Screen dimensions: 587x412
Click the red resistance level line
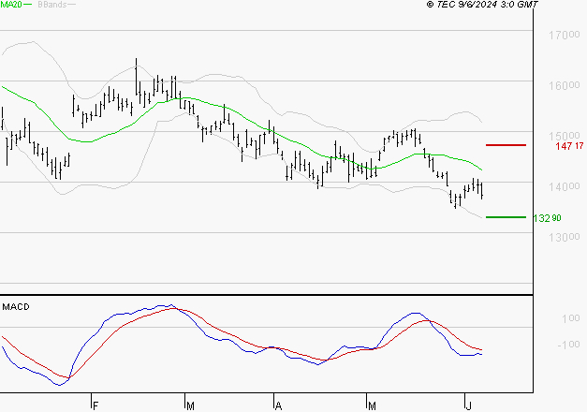(x=506, y=145)
